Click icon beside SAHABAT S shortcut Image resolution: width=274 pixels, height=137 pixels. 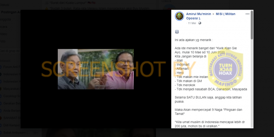(0, 118)
